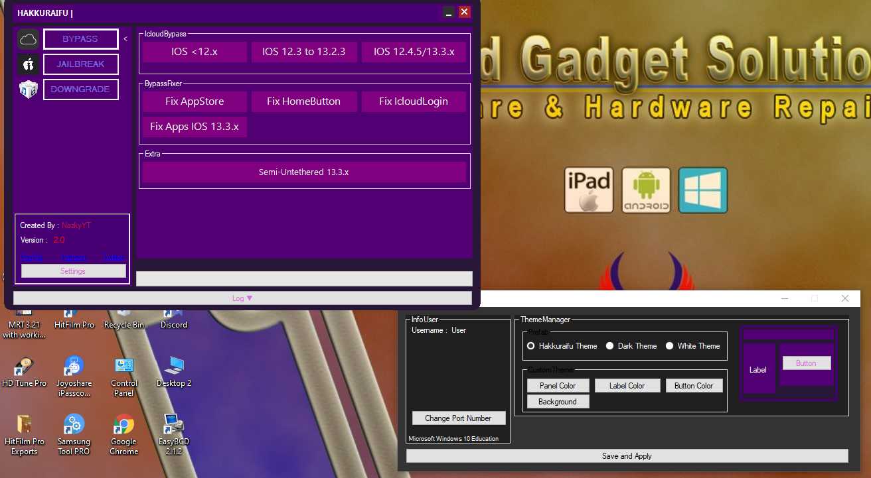Viewport: 871px width, 478px height.
Task: Open the Background color picker
Action: click(558, 402)
